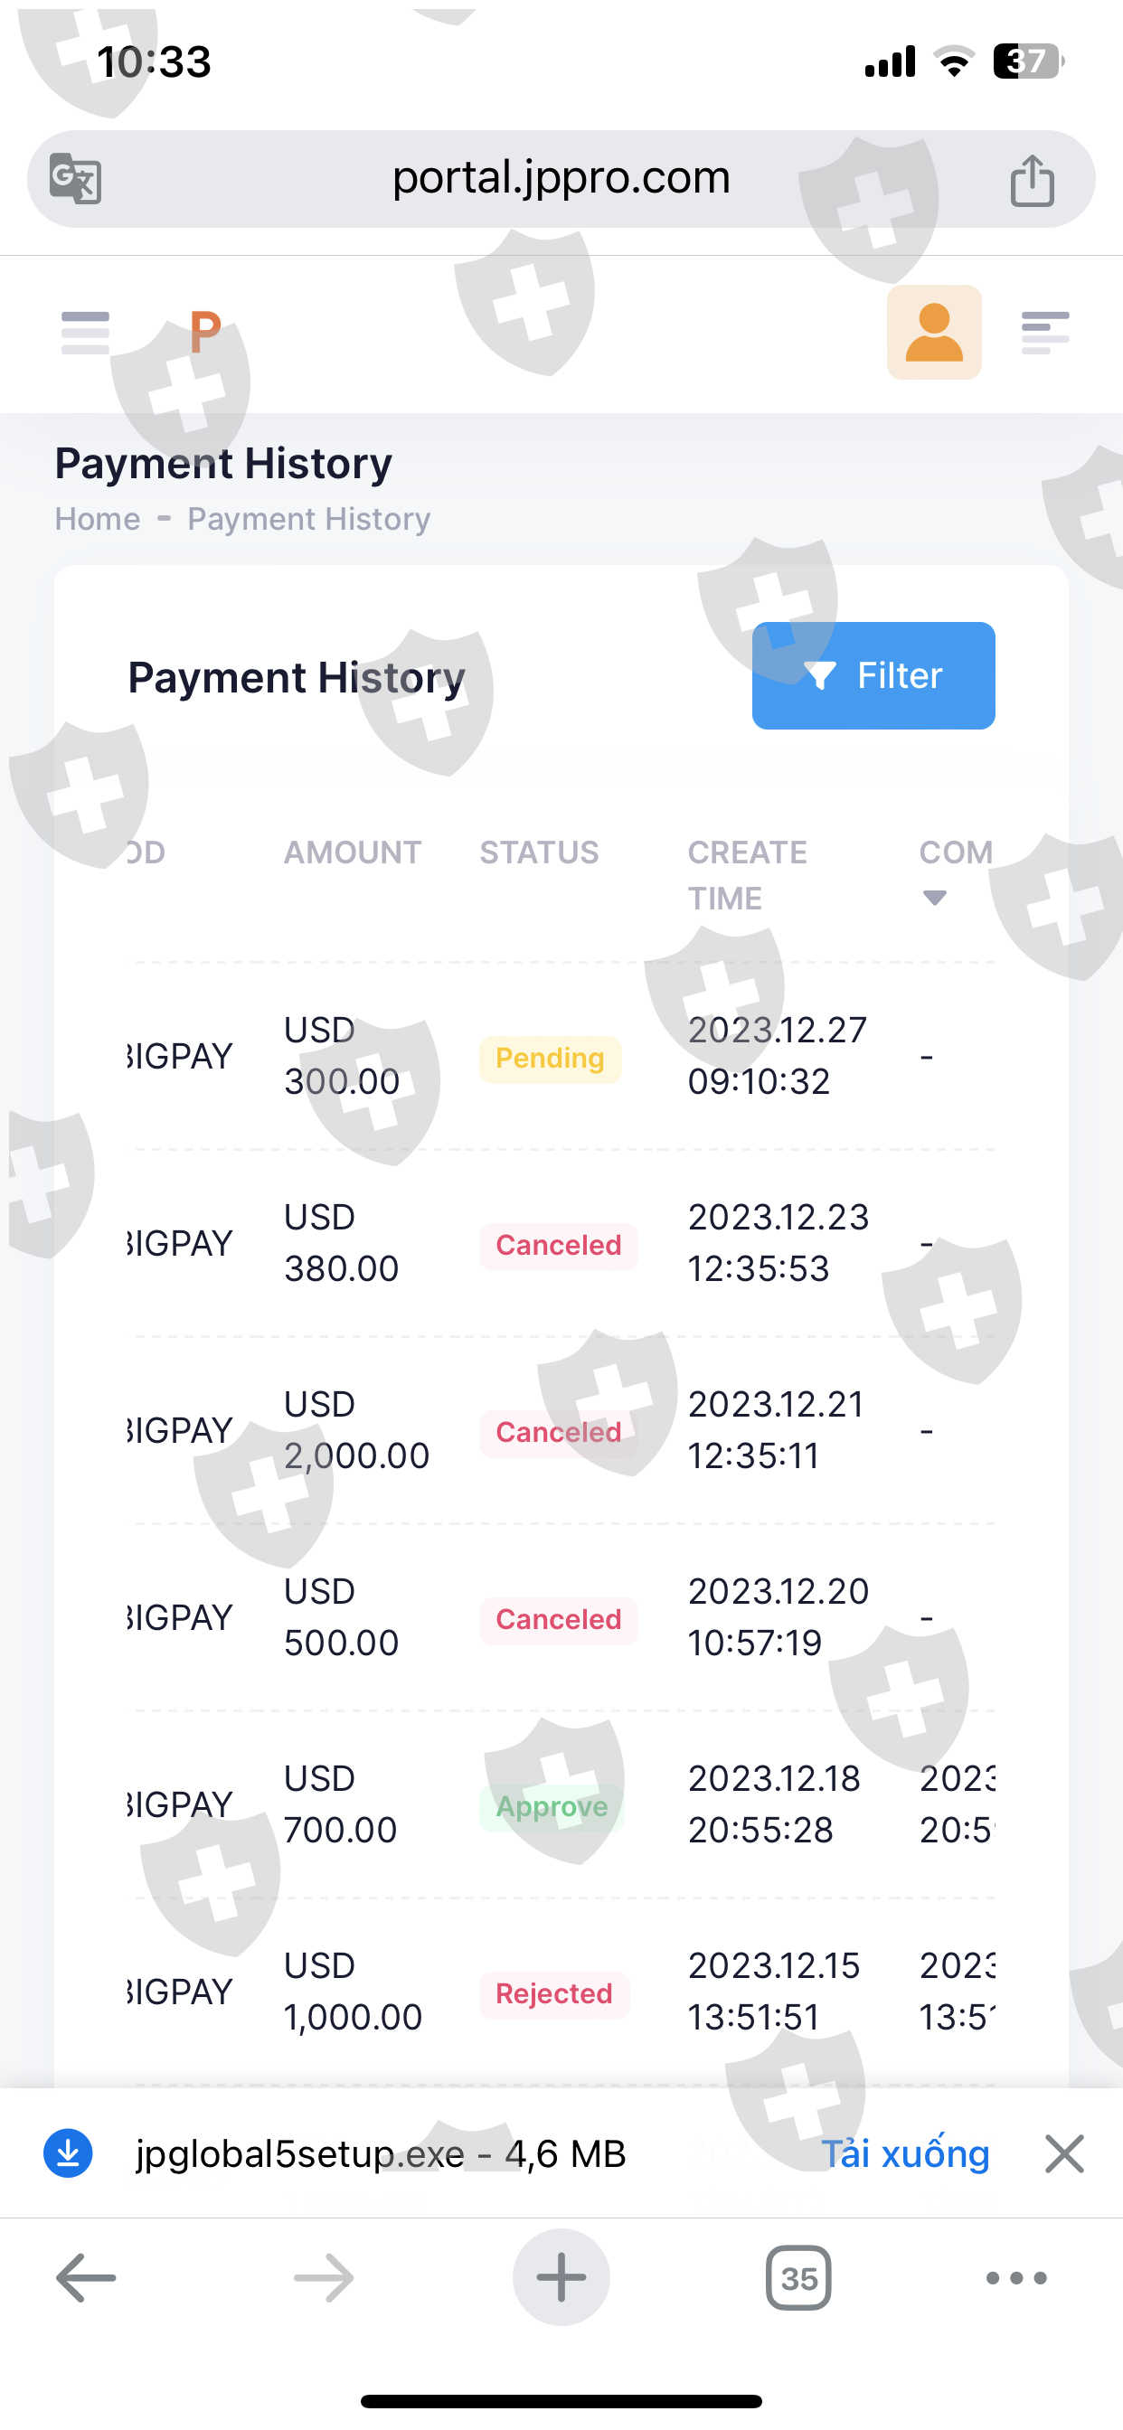Image resolution: width=1123 pixels, height=2430 pixels.
Task: Open the right-aligned lines menu
Action: pyautogui.click(x=1044, y=333)
